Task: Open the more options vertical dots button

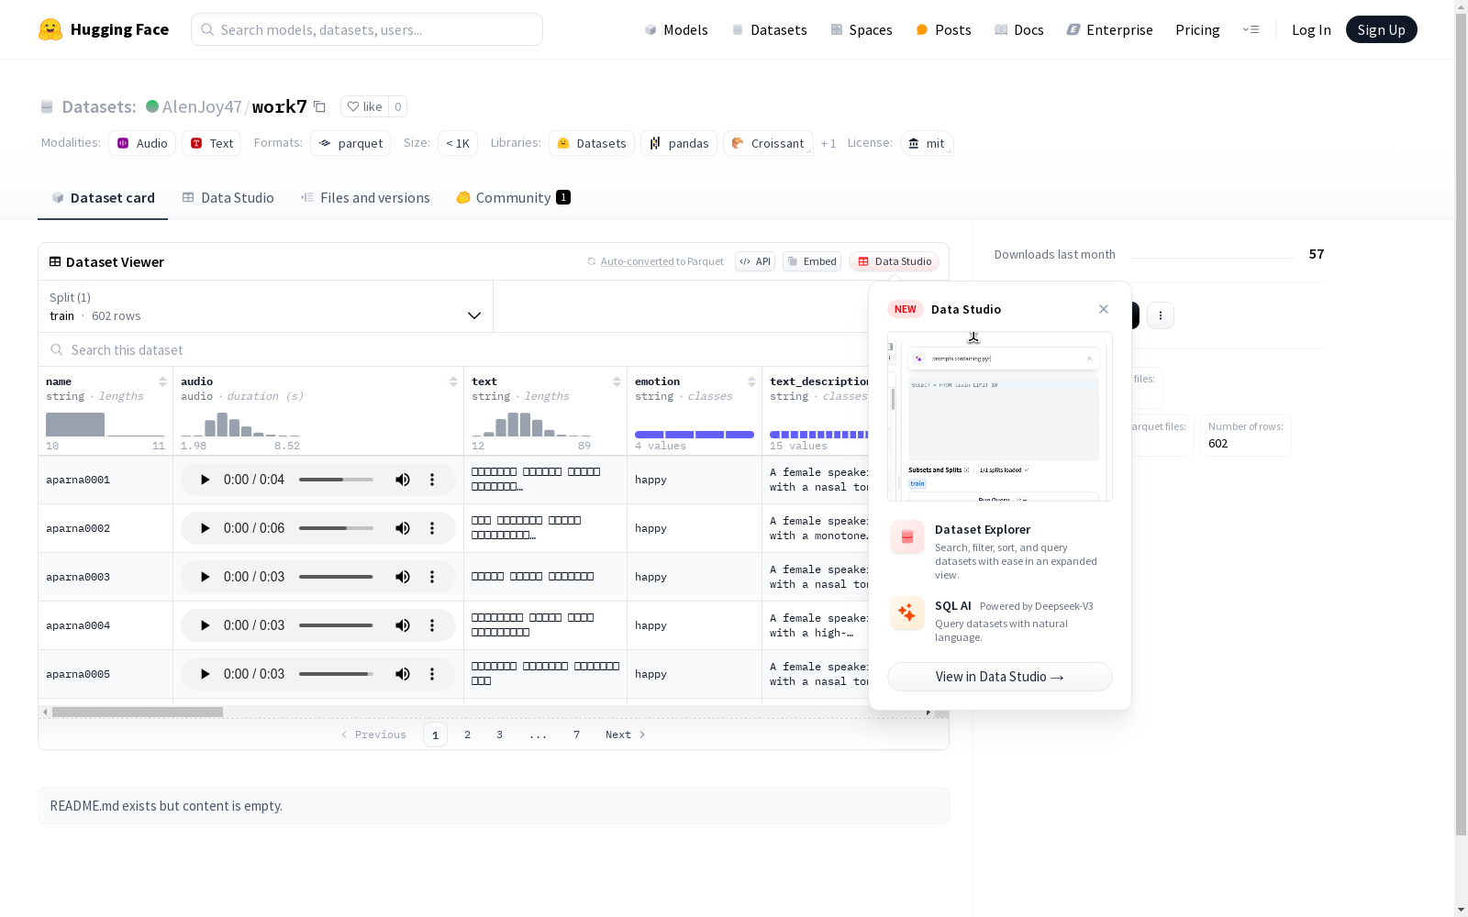Action: point(1161,315)
